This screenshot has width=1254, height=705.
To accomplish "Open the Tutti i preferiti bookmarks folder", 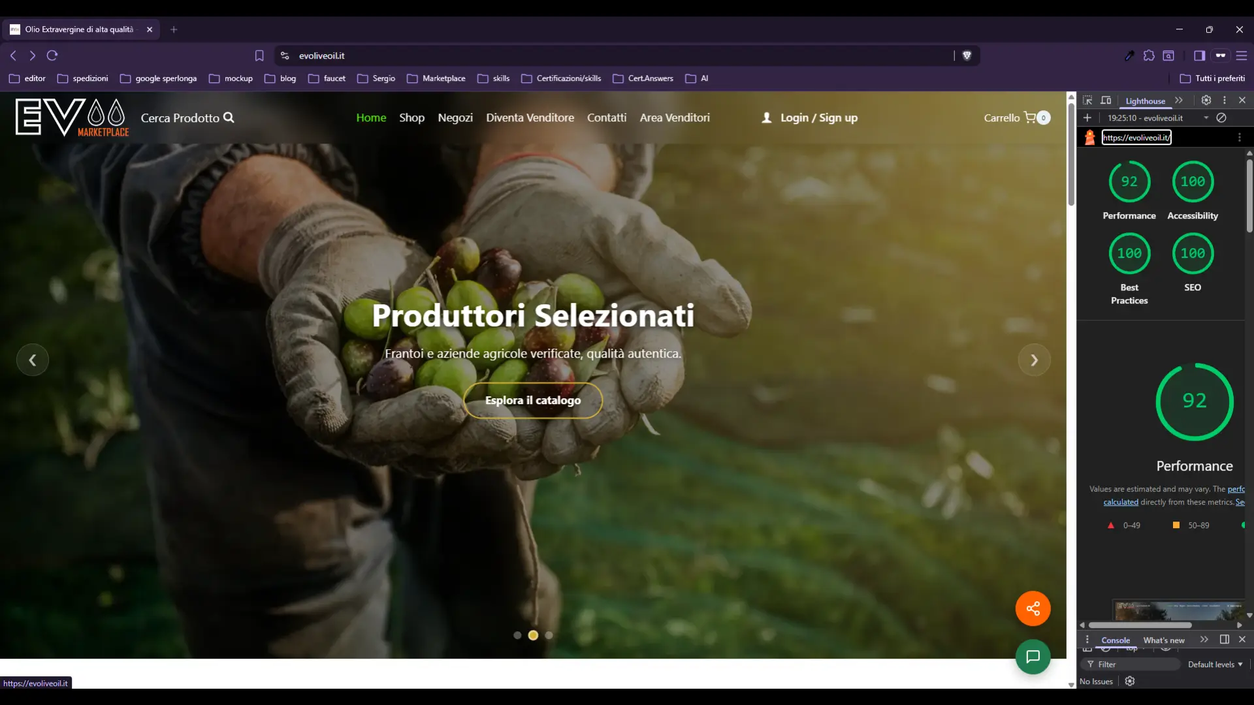I will [1212, 78].
